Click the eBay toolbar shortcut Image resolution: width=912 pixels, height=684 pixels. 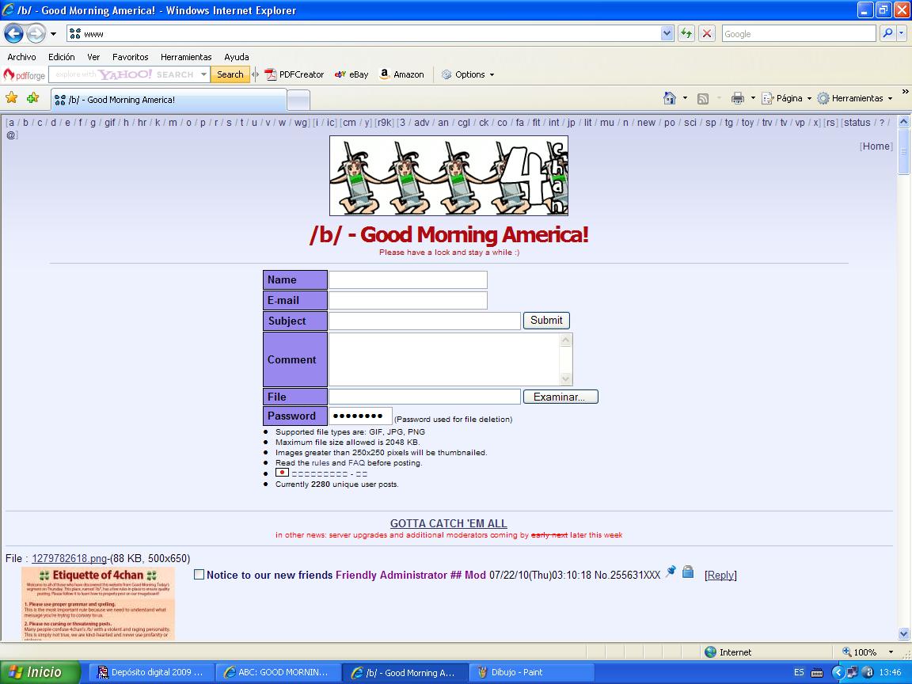(x=351, y=74)
